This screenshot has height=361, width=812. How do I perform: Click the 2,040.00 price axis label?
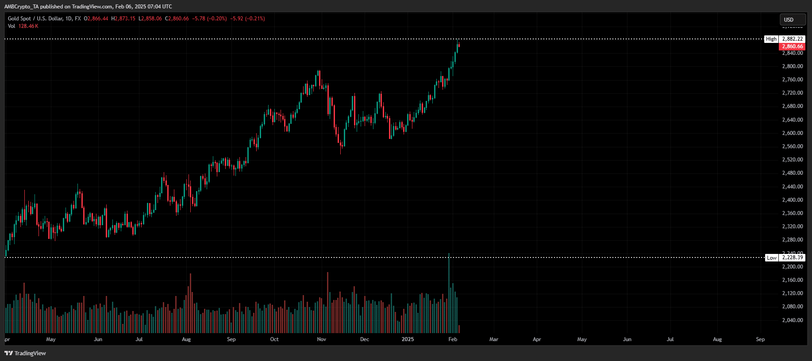[x=793, y=320]
